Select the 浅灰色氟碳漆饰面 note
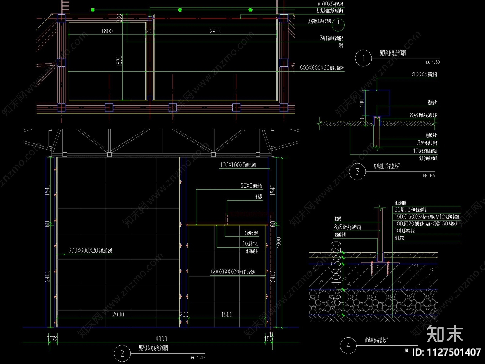The image size is (485, 364). 428,158
